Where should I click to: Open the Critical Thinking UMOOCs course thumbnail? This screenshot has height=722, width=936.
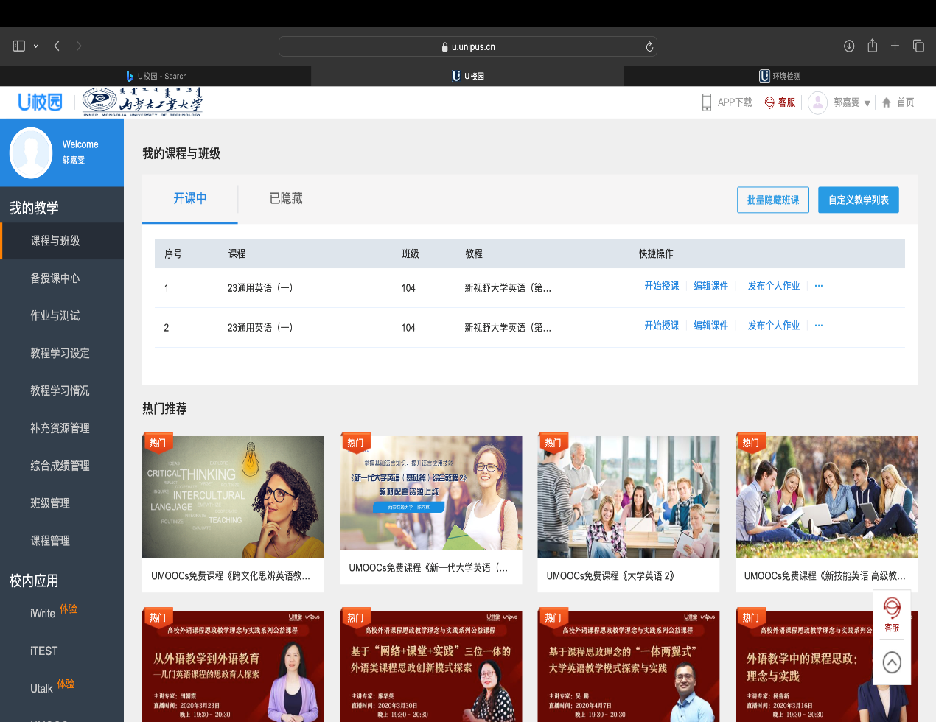click(x=233, y=497)
